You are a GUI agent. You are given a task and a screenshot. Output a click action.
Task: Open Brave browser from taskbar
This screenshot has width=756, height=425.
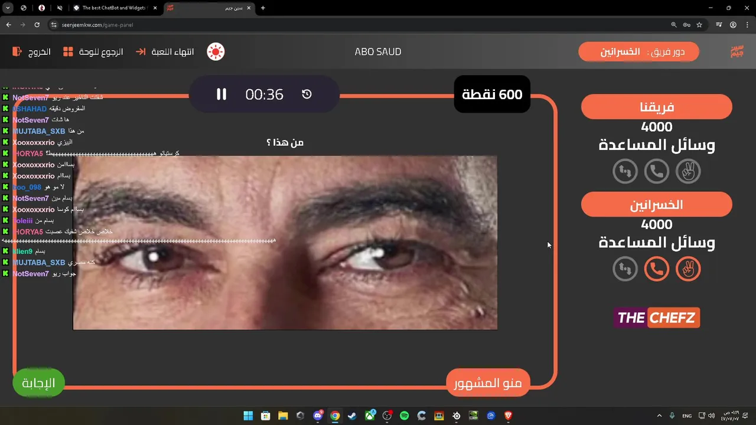(508, 416)
